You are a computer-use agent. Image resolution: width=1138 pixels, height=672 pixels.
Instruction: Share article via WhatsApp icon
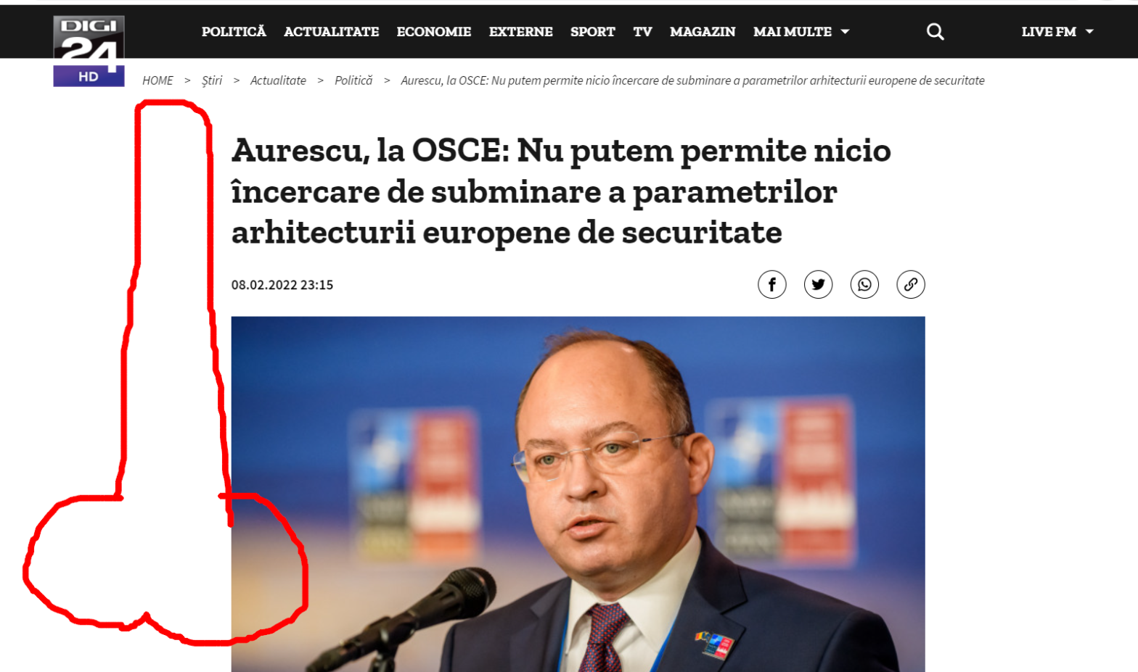864,284
